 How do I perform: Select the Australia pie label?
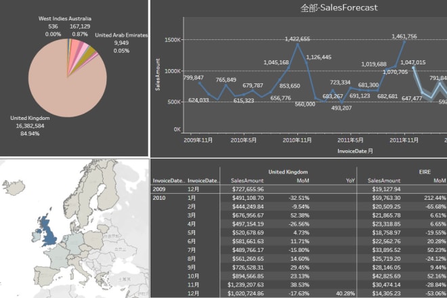(x=80, y=18)
